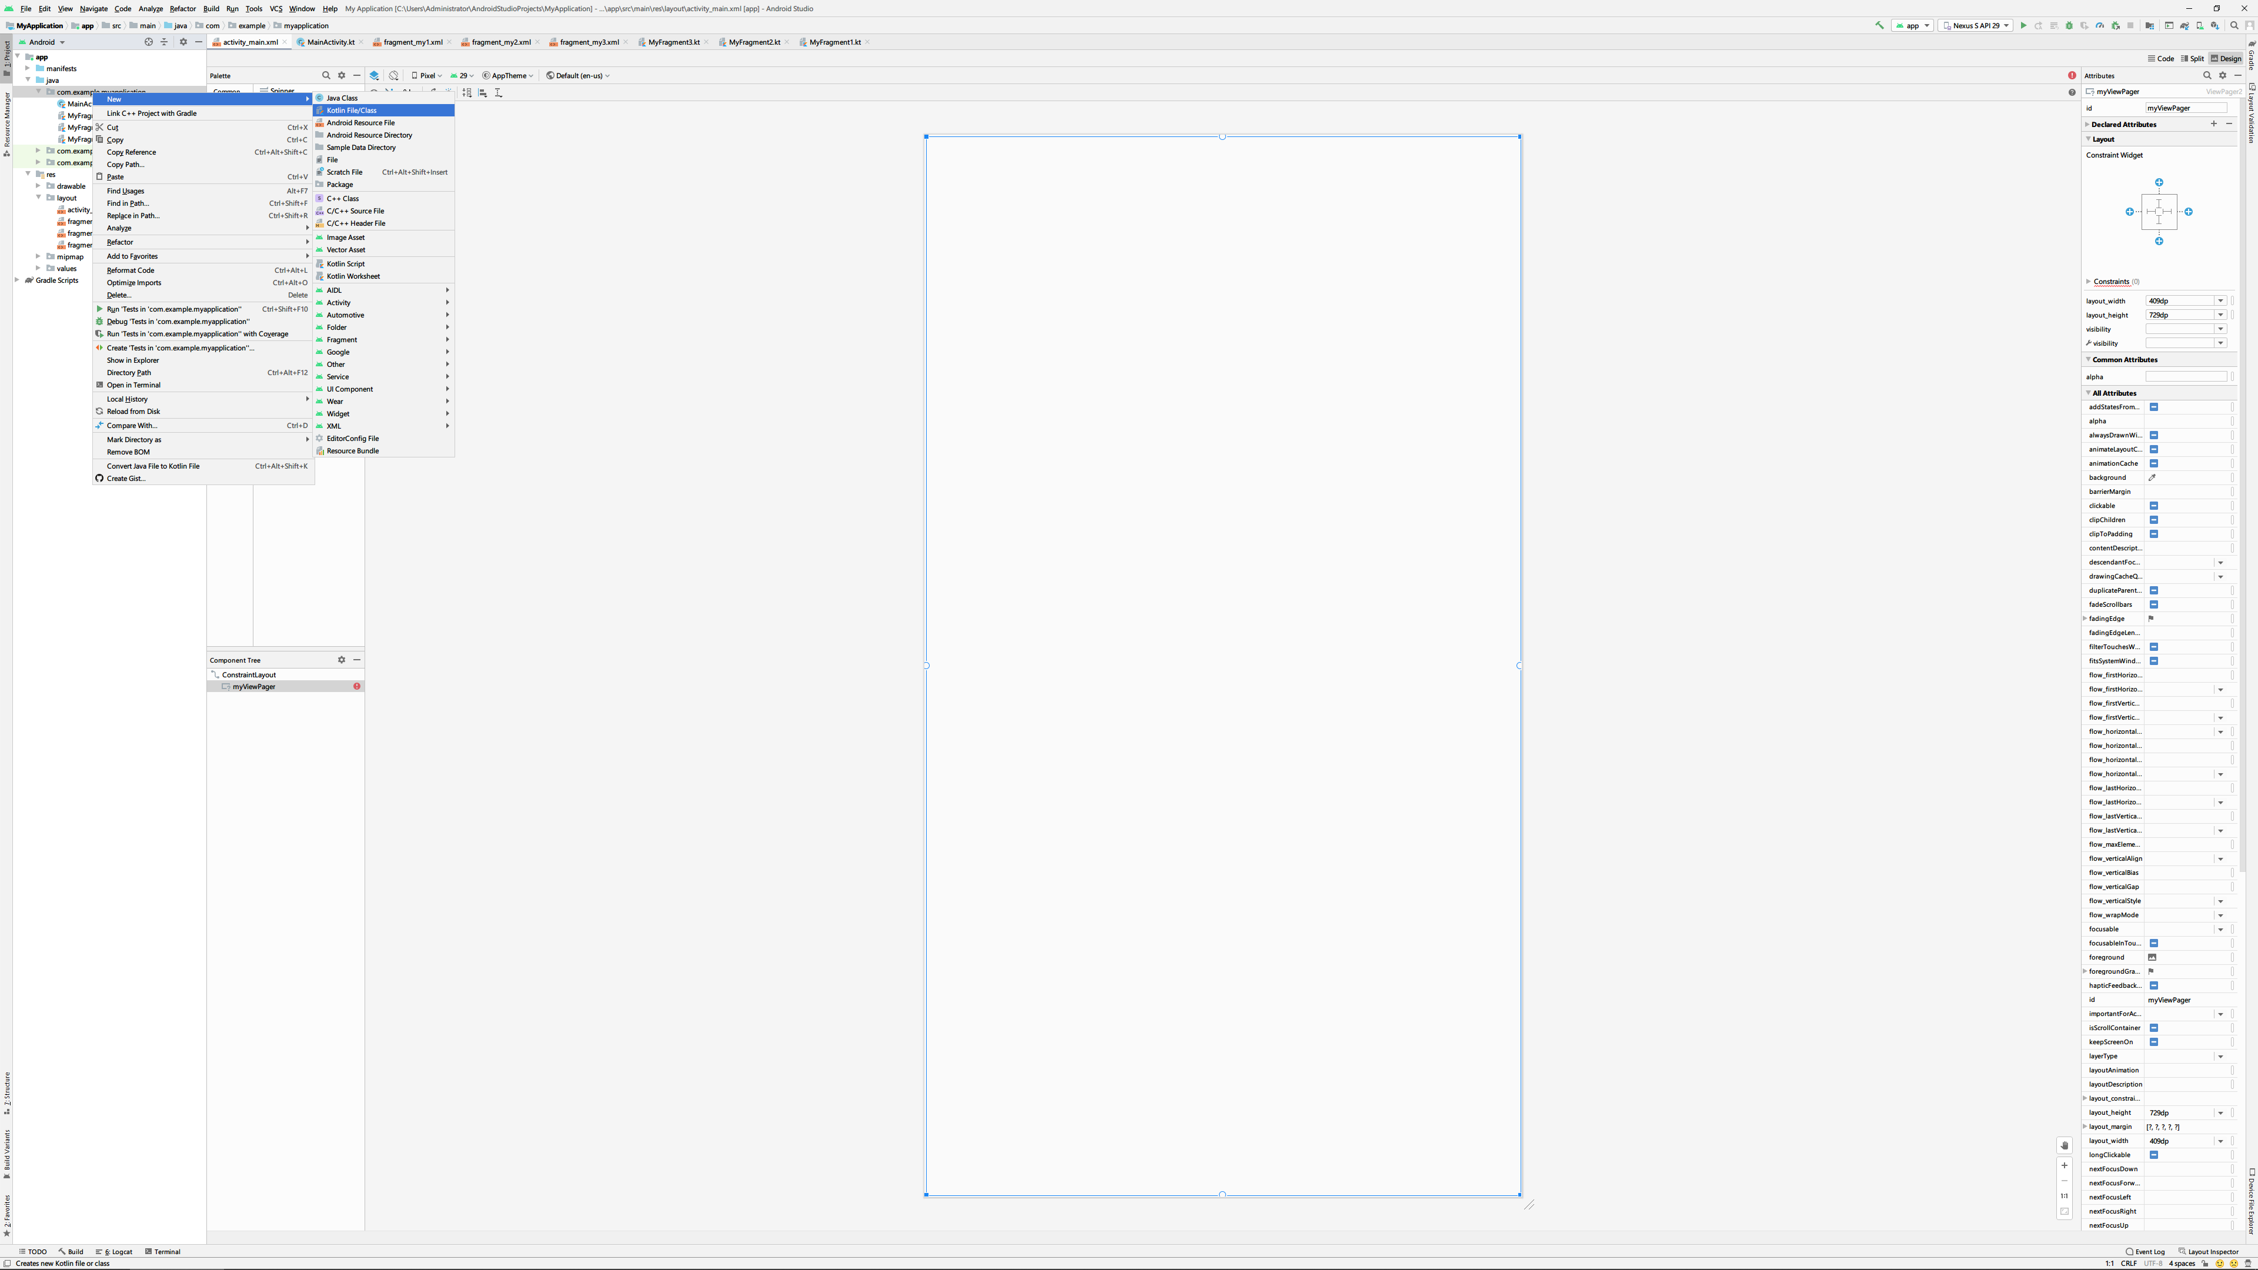This screenshot has width=2258, height=1270.
Task: Open the Nexus S API 29 device dropdown
Action: pos(1976,25)
